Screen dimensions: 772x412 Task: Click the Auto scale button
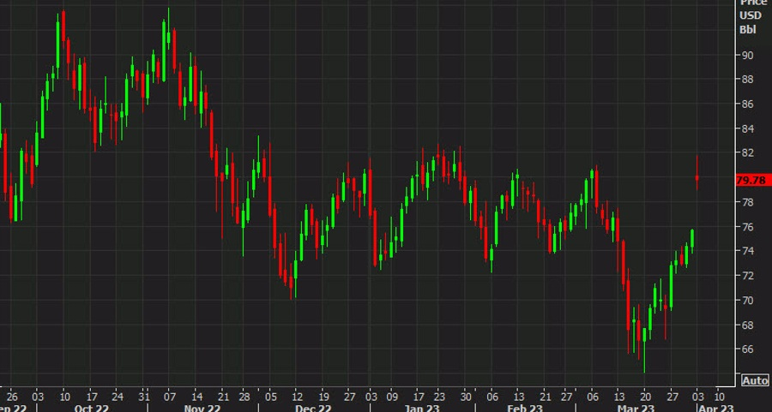coord(754,380)
